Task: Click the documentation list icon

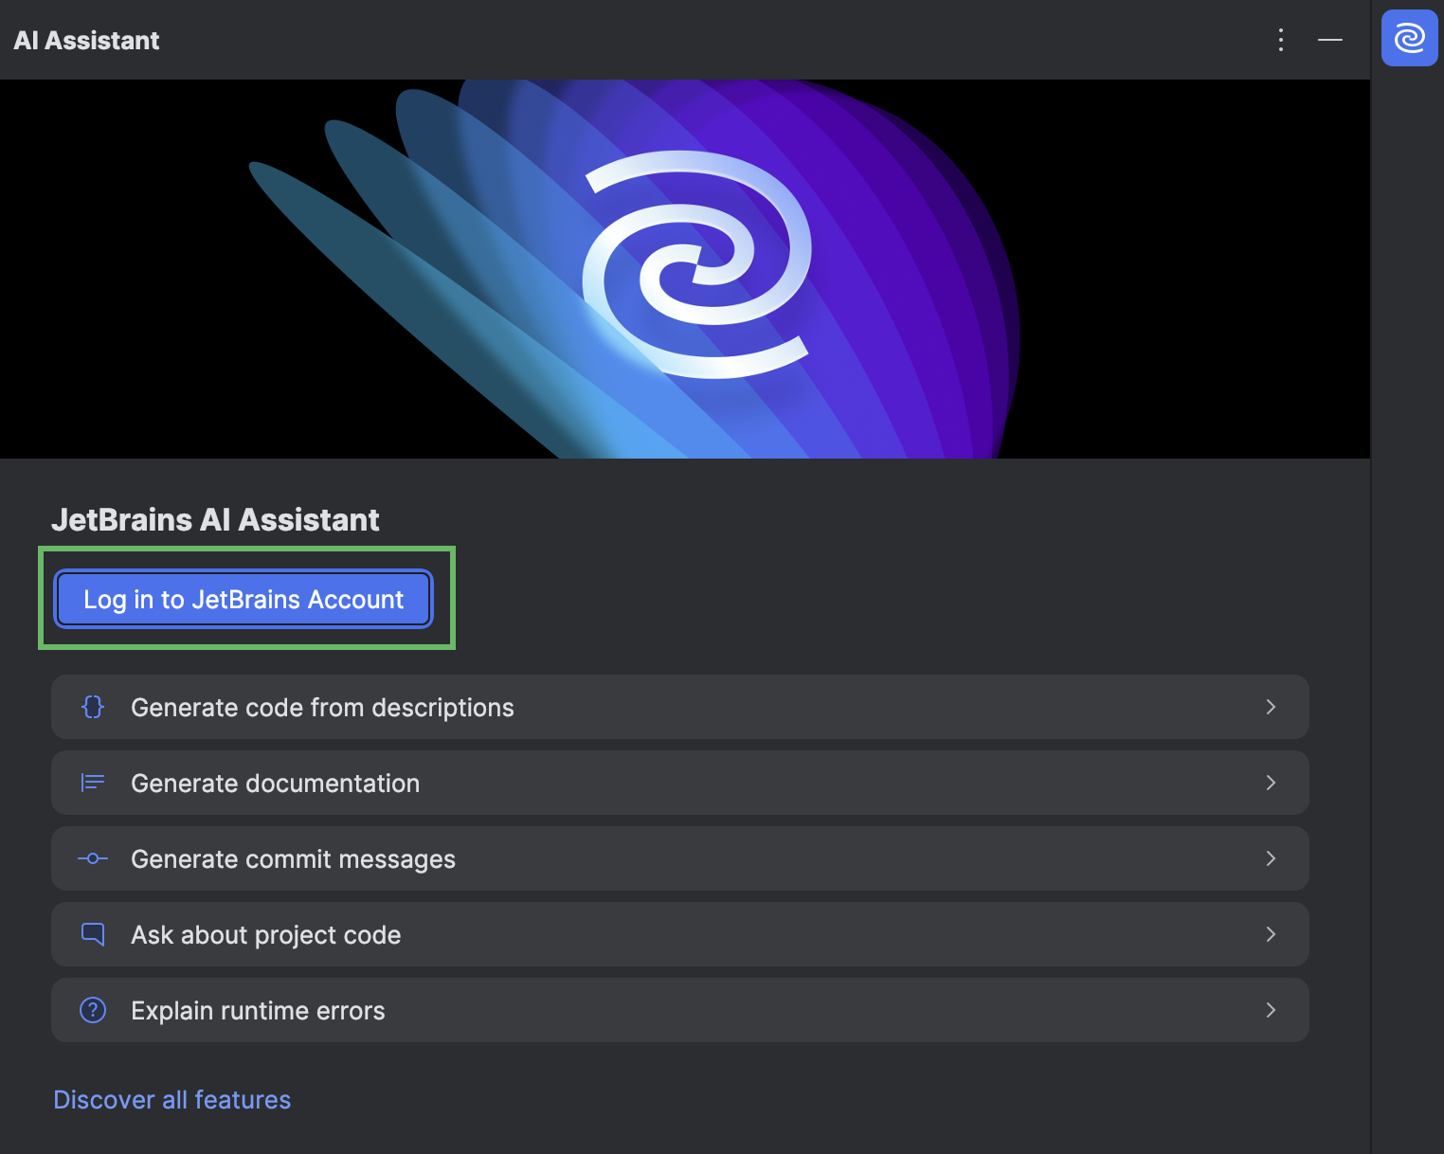Action: 92,783
